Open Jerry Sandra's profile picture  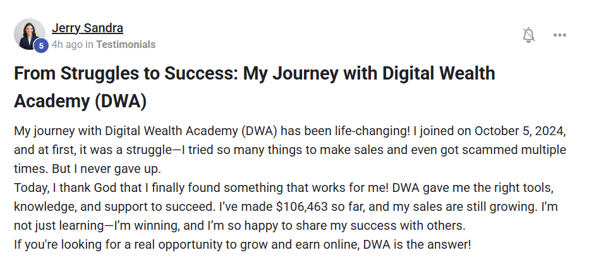[x=28, y=33]
